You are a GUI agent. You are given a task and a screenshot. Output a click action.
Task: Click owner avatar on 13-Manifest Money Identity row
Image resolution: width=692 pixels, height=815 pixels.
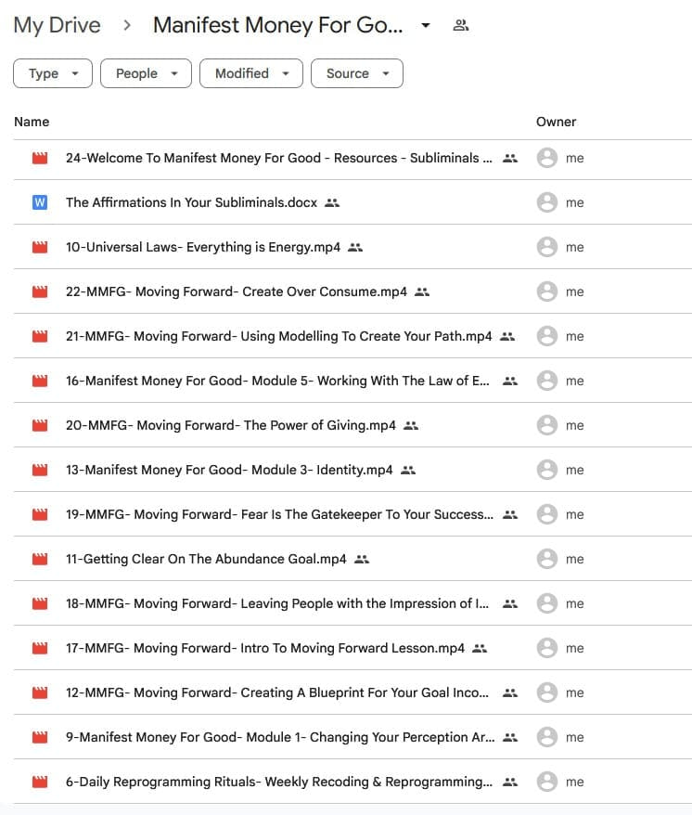pyautogui.click(x=547, y=470)
